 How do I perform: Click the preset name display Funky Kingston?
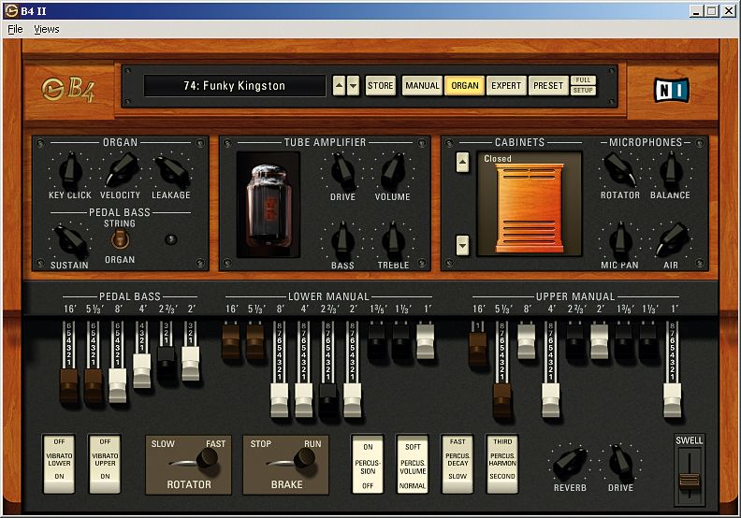click(x=235, y=86)
